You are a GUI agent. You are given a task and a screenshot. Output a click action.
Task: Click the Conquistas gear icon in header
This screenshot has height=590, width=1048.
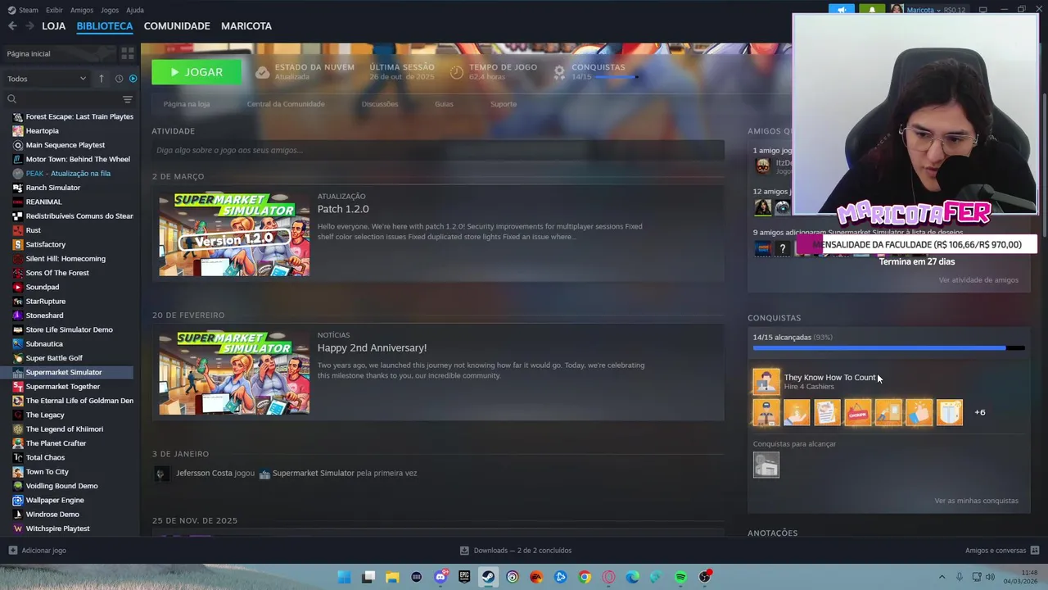pos(559,72)
